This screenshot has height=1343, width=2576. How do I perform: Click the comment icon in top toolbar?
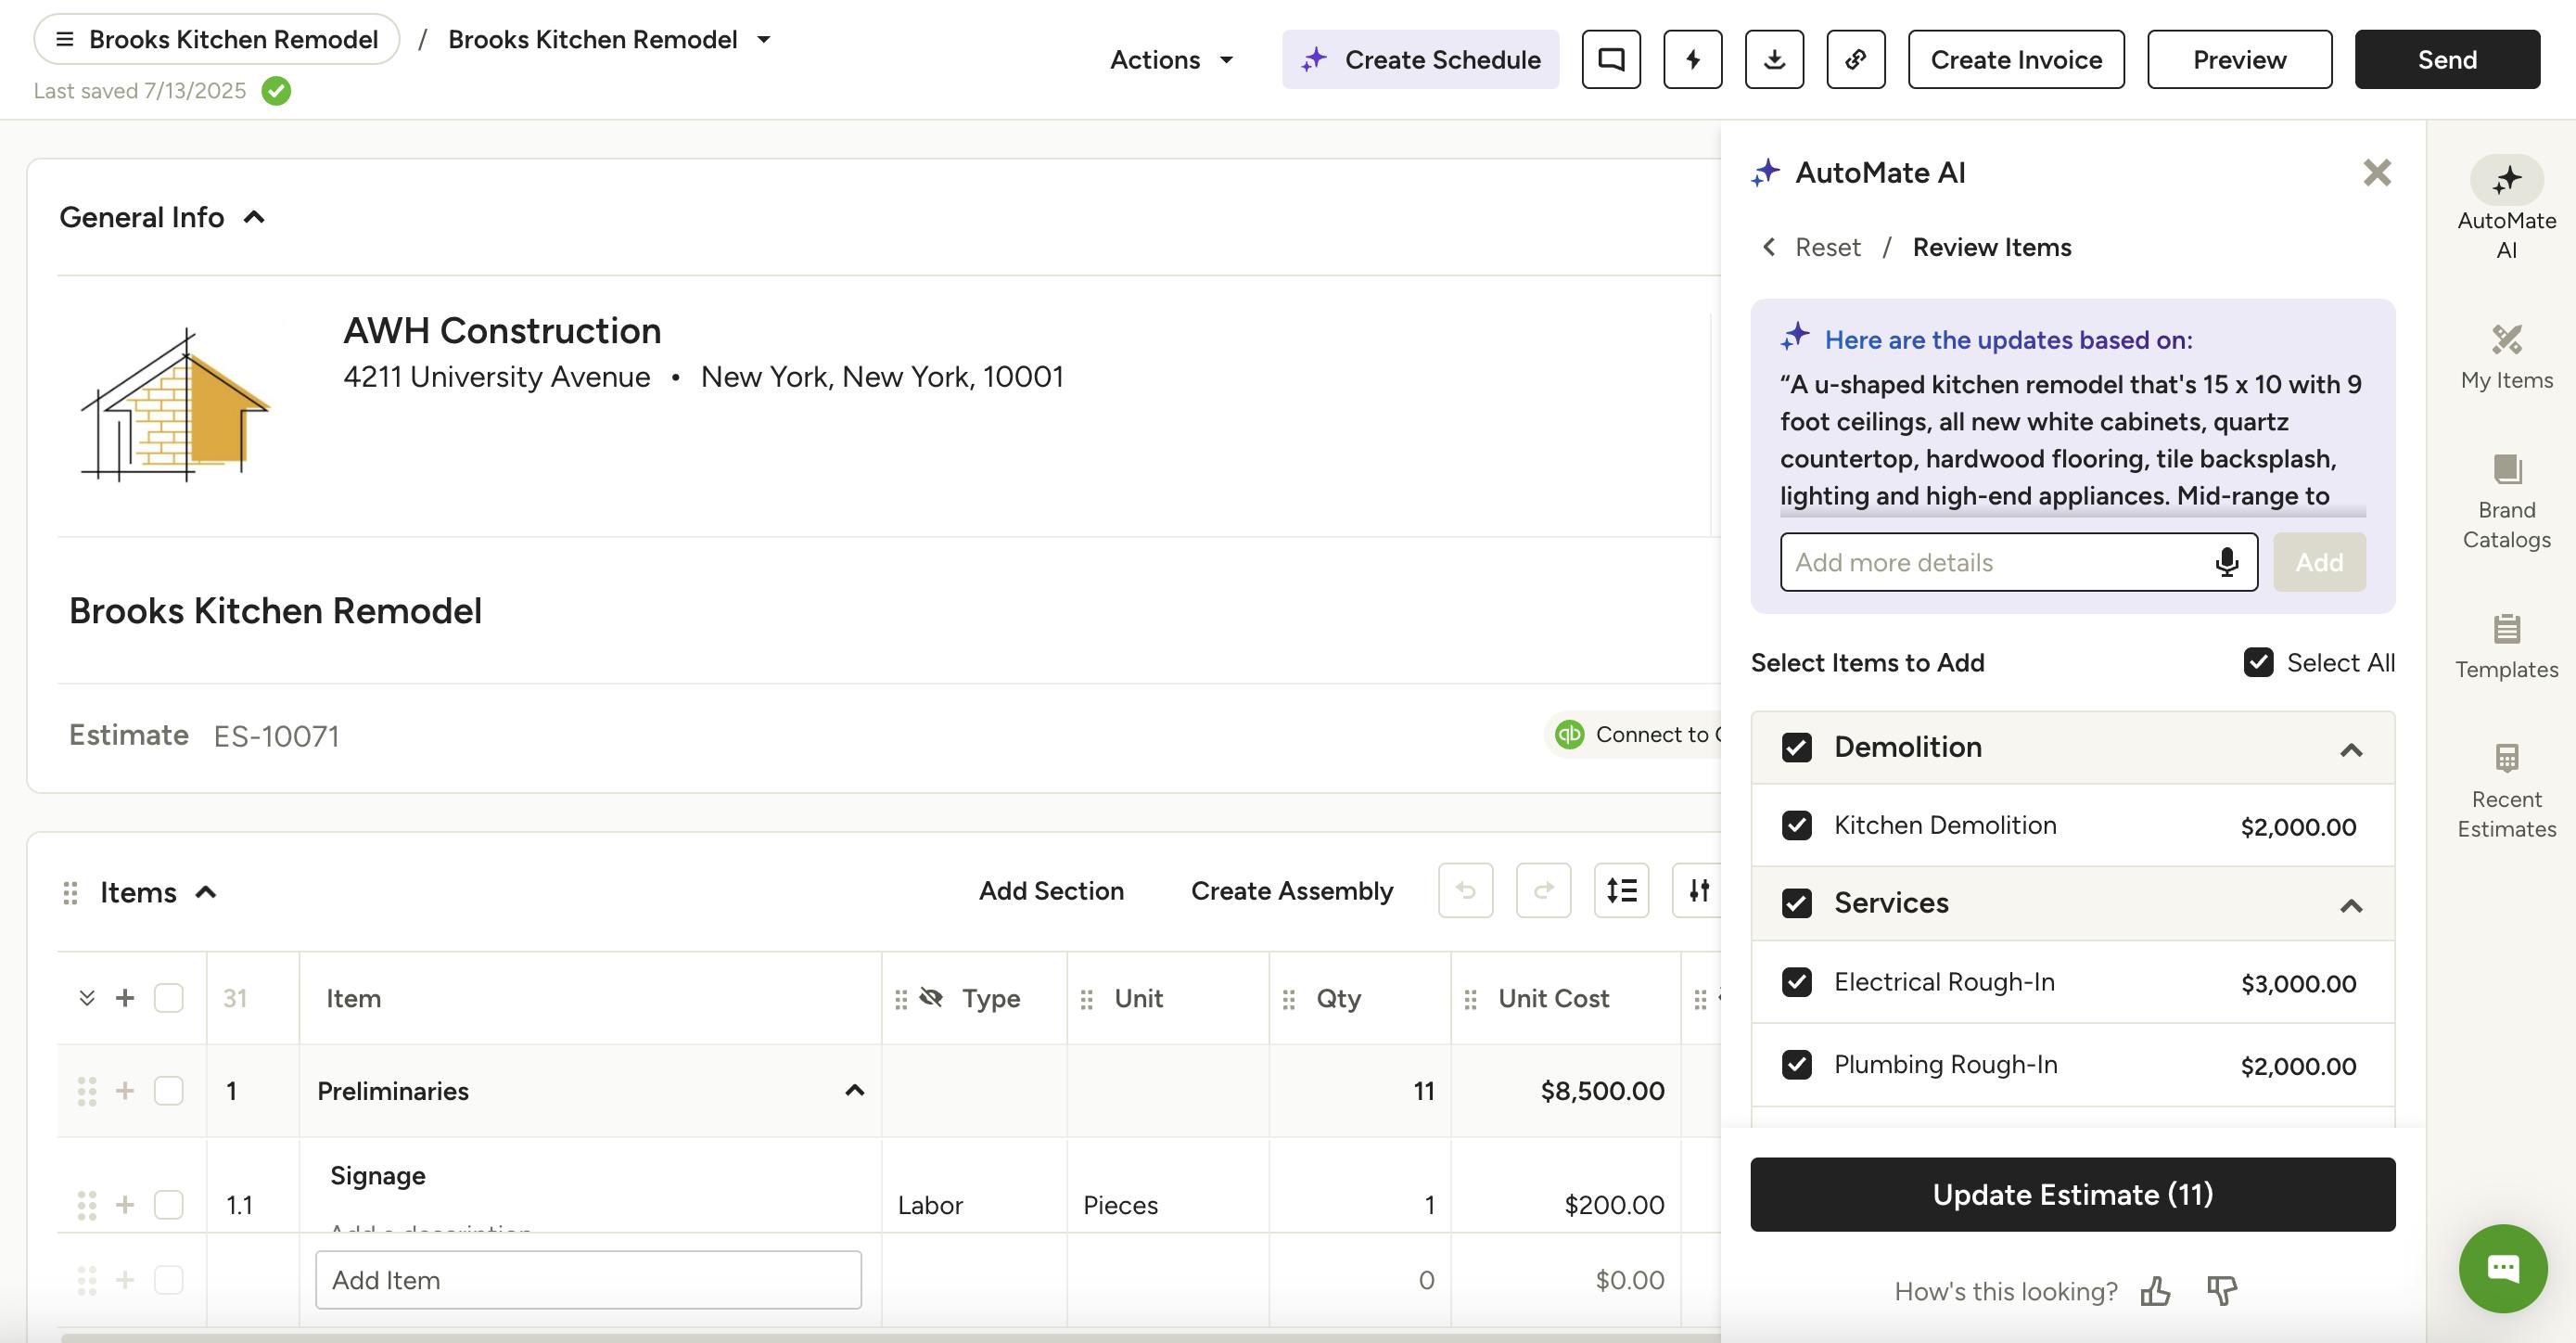[1610, 60]
